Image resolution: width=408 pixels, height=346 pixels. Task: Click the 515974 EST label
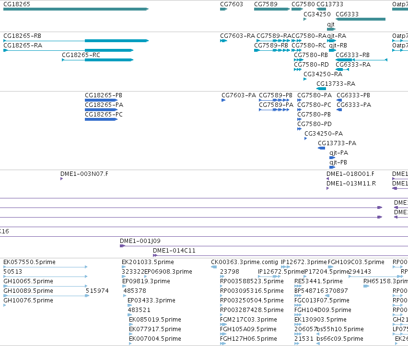[97, 291]
